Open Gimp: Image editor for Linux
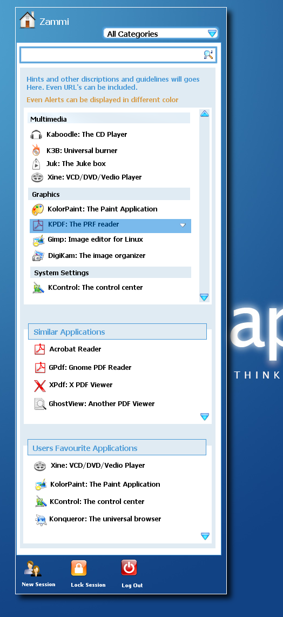The height and width of the screenshot is (617, 283). 95,240
